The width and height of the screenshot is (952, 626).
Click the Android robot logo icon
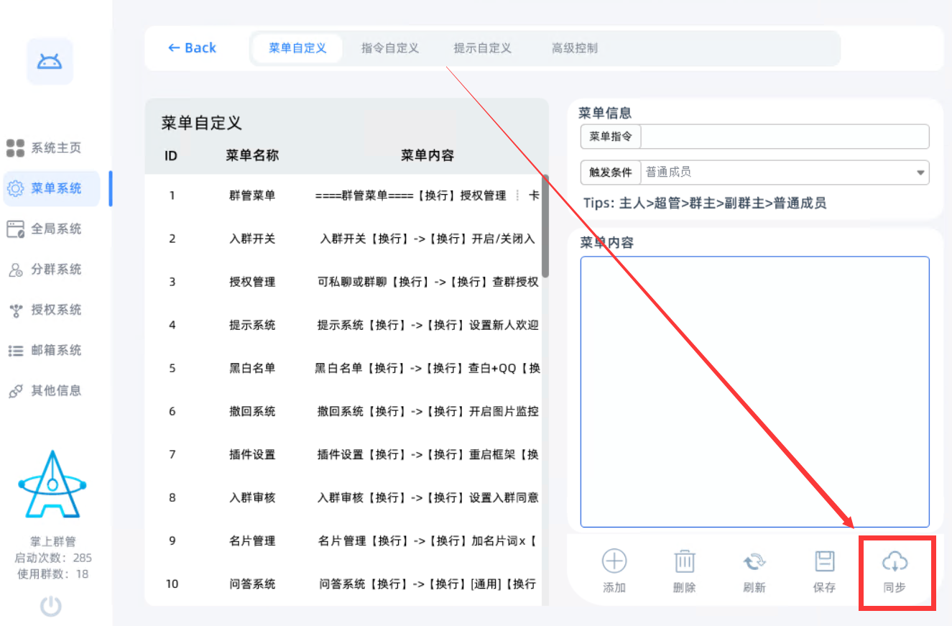(50, 62)
